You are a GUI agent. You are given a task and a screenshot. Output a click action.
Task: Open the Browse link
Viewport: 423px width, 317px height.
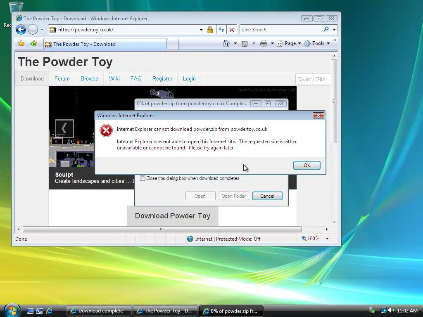click(89, 79)
